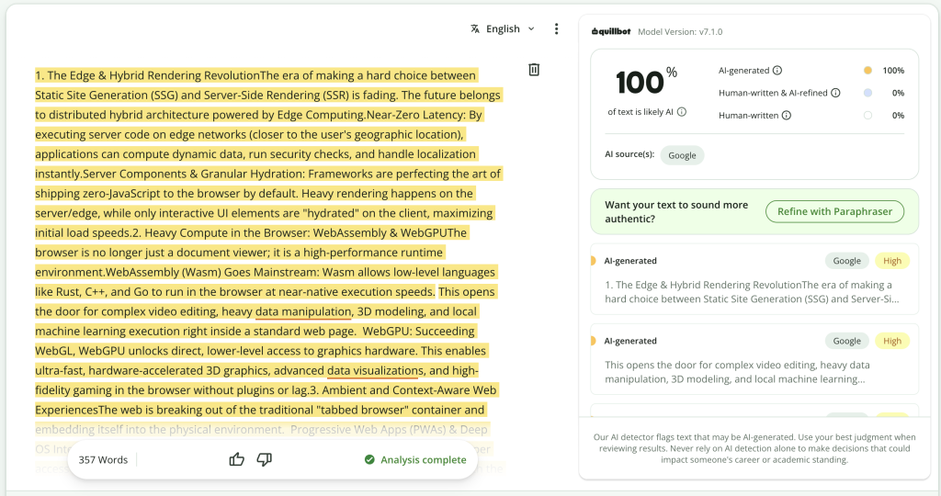Expand the English language dropdown

click(x=503, y=28)
